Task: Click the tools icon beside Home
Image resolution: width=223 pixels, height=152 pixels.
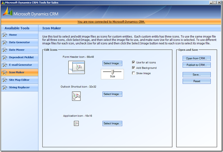Action: [x=5, y=35]
